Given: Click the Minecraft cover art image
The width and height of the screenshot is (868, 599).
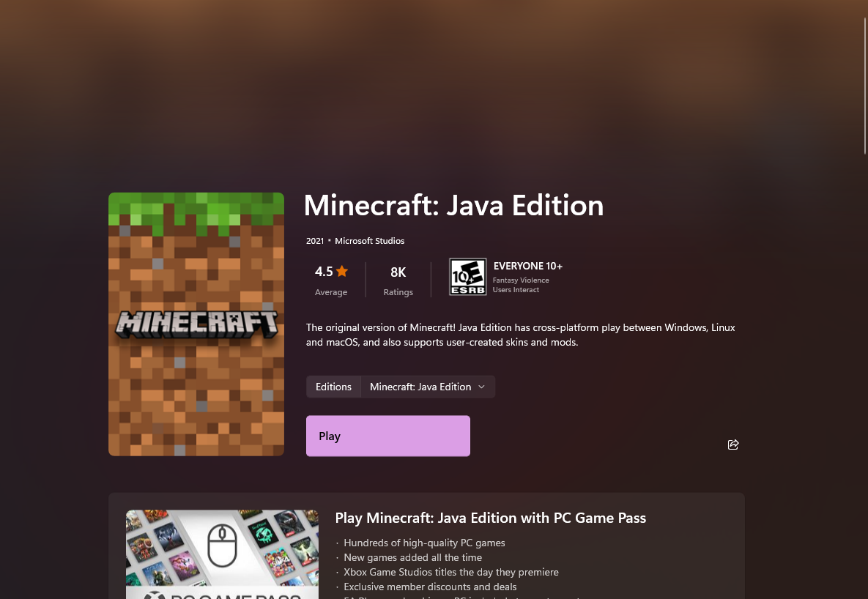Looking at the screenshot, I should tap(196, 324).
